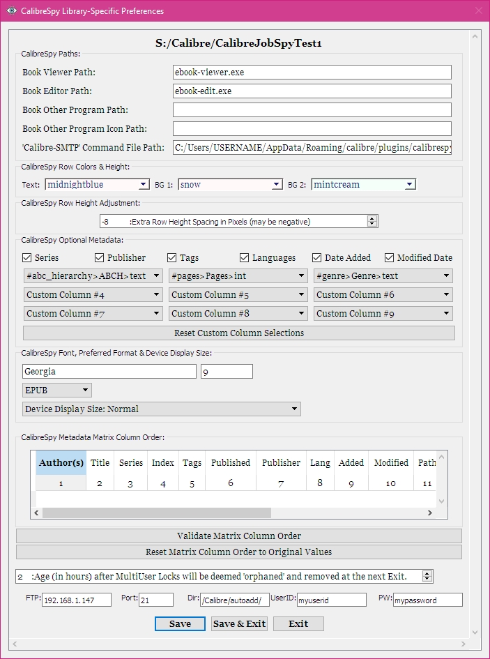This screenshot has width=490, height=659.
Task: Select the Published column header
Action: tap(231, 463)
